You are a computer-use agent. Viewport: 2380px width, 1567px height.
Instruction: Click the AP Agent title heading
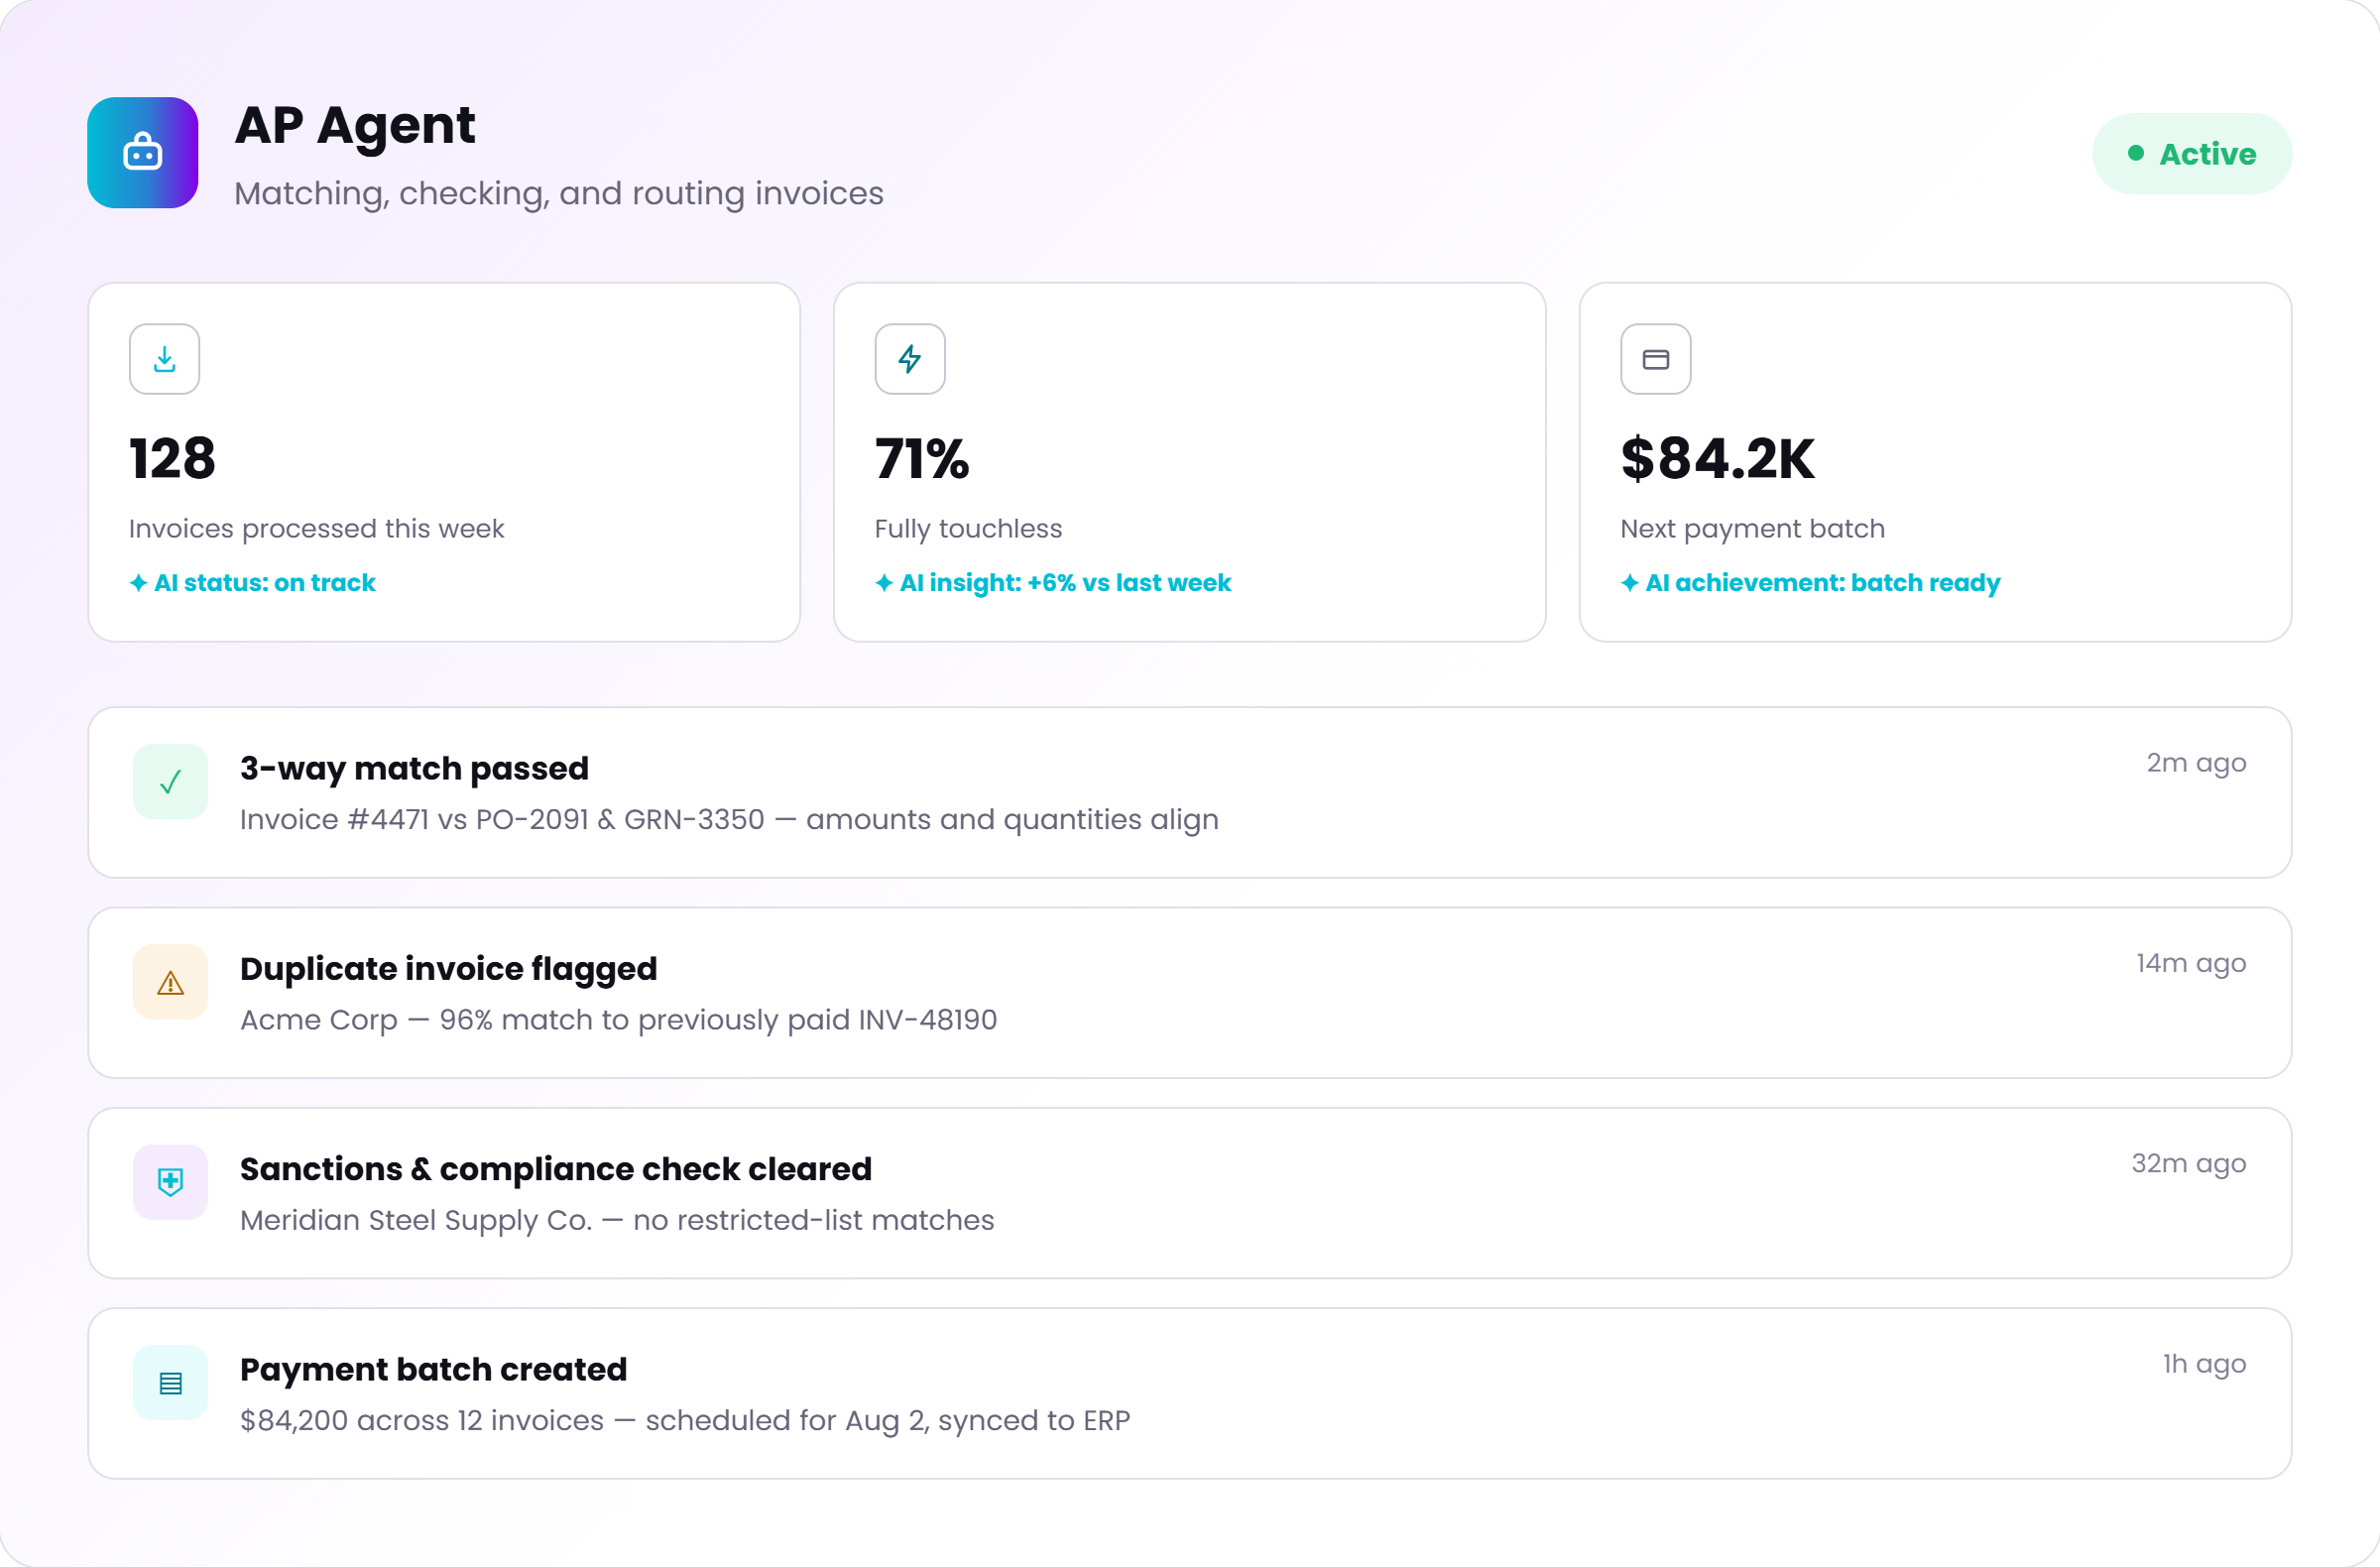355,126
